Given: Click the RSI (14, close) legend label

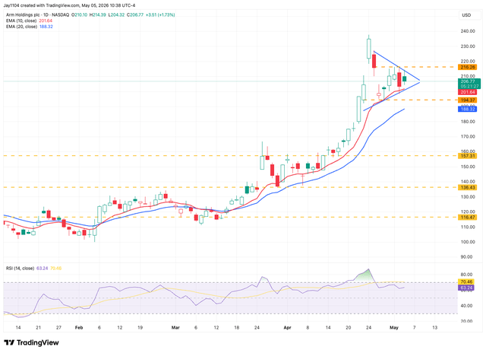Looking at the screenshot, I should (20, 269).
